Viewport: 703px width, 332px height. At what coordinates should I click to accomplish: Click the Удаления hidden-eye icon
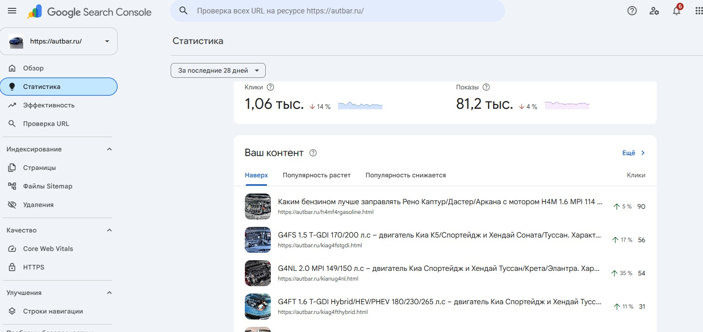click(13, 205)
